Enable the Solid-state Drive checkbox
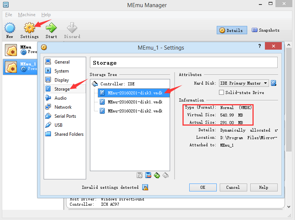Image resolution: width=295 pixels, height=220 pixels. [x=222, y=93]
